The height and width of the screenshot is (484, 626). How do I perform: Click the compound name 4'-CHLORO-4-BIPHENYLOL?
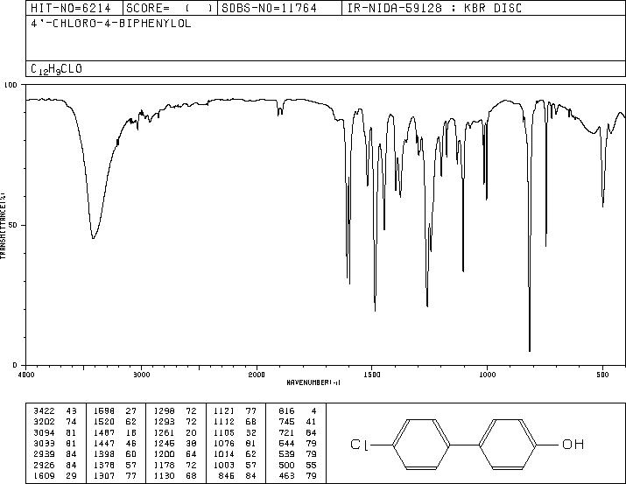[x=111, y=24]
